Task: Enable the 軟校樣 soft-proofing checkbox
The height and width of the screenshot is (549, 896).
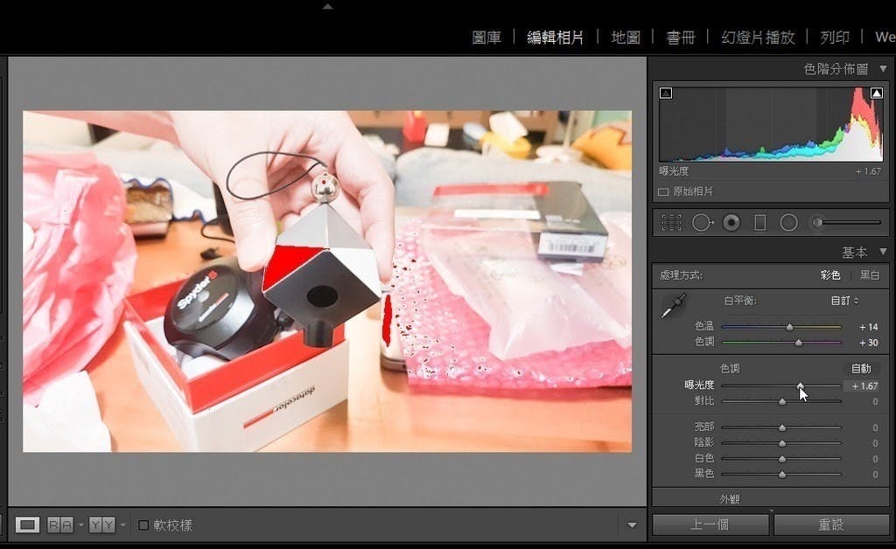Action: coord(145,525)
